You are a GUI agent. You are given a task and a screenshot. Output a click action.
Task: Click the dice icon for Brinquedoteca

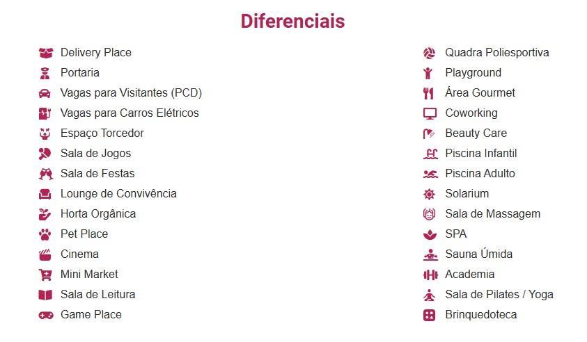430,315
